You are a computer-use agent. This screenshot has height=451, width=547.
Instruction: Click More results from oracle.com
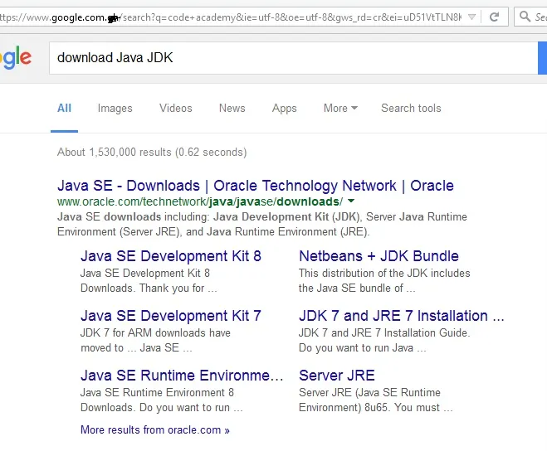tap(155, 429)
